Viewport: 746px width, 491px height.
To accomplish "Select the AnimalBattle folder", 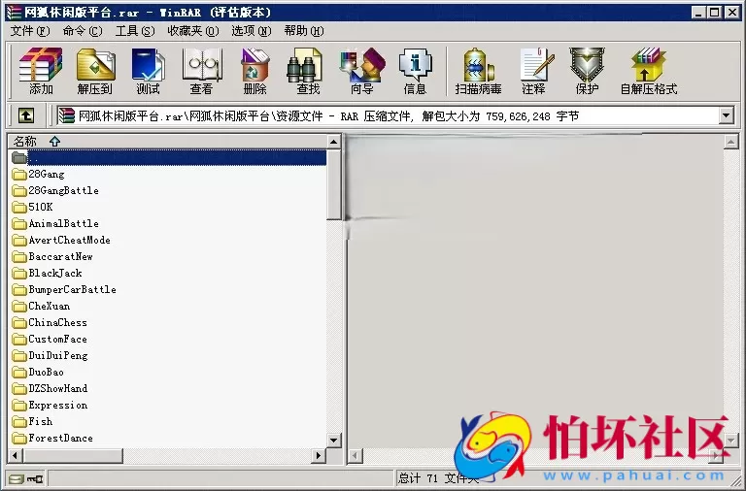I will pyautogui.click(x=55, y=223).
